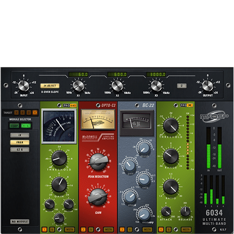
Task: Click the FRG 445 Threshold knob
Action: click(x=59, y=158)
